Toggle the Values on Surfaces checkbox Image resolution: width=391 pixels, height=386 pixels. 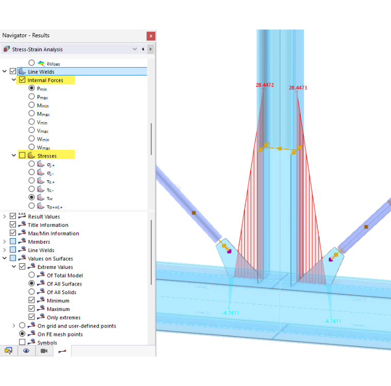tap(13, 258)
